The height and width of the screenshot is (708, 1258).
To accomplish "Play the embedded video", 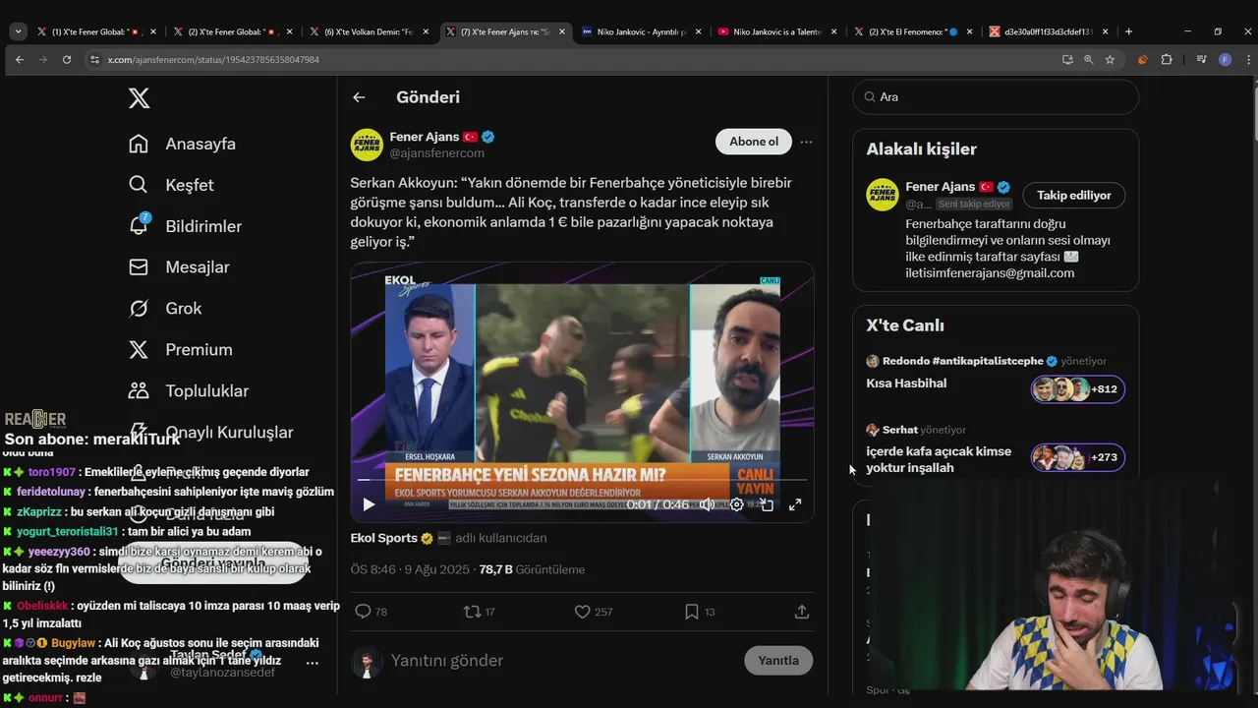I will 369,504.
